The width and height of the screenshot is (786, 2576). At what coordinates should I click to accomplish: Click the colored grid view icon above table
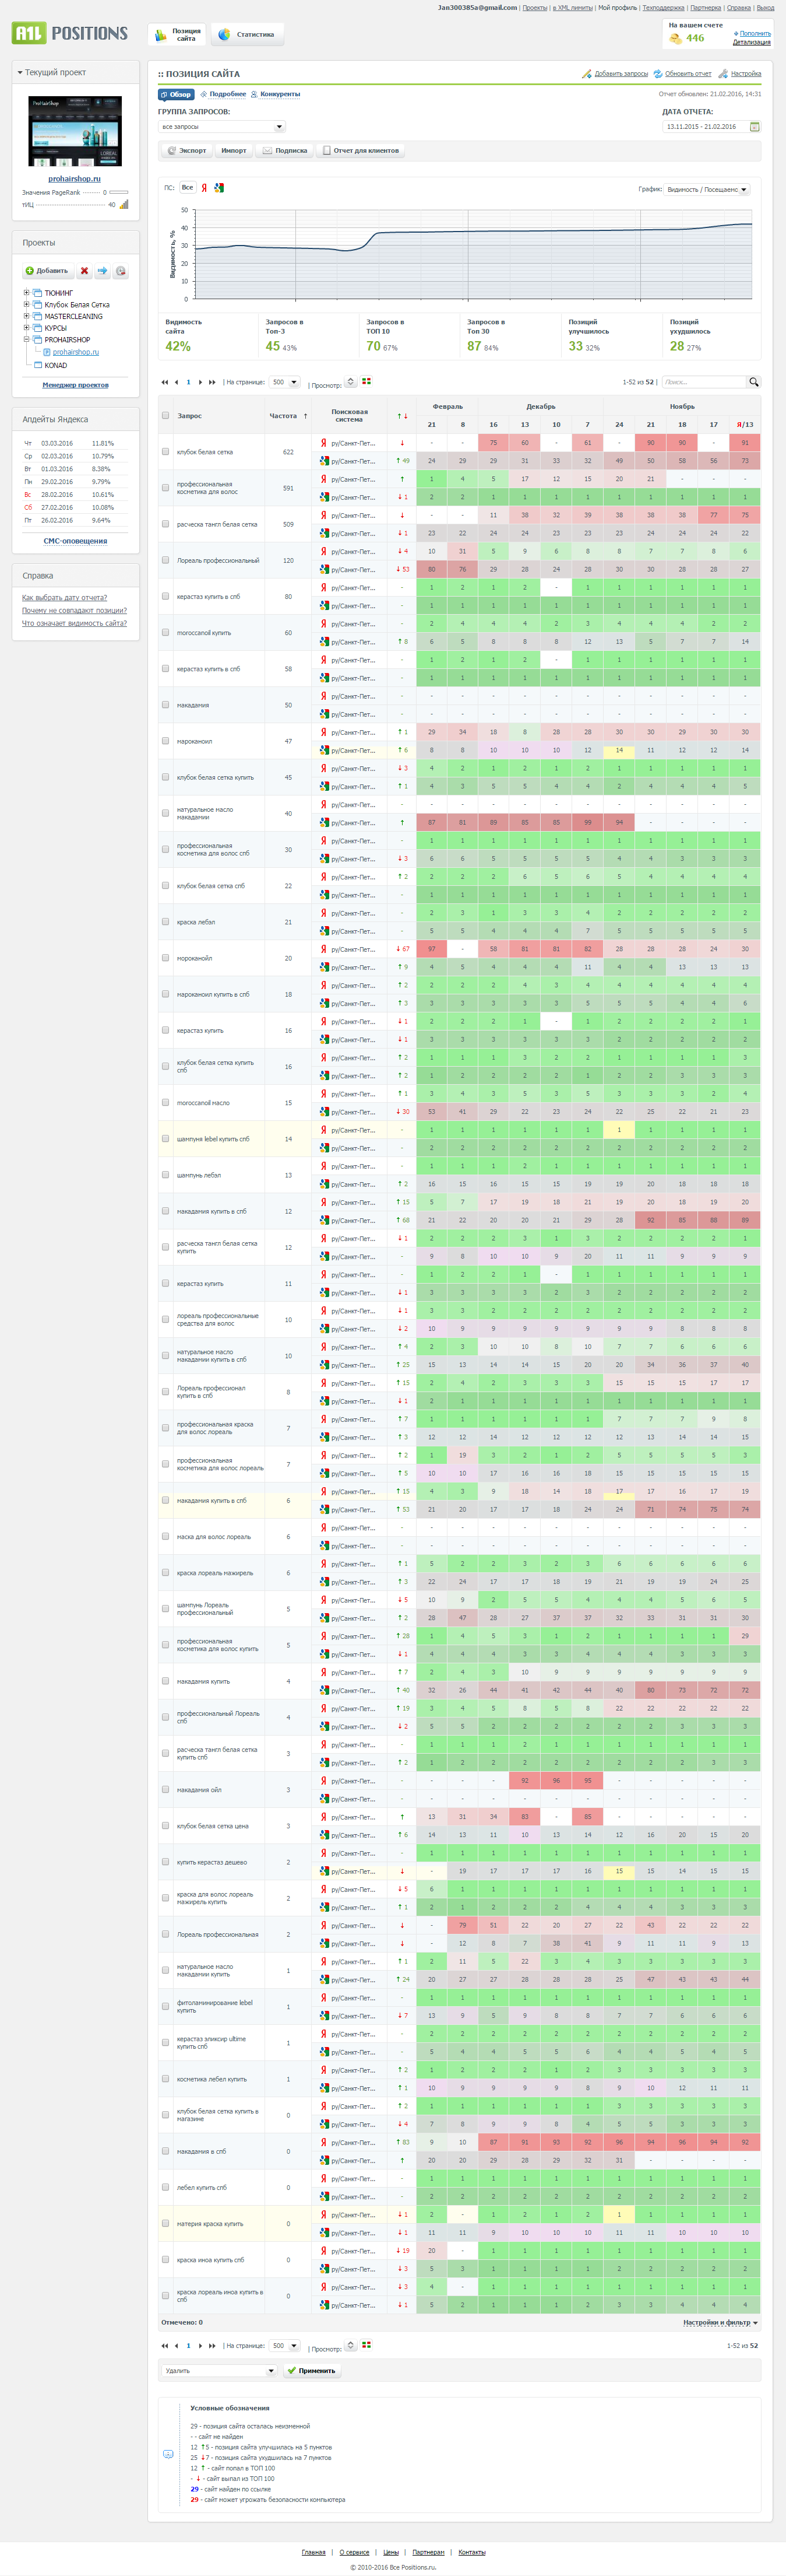point(366,381)
